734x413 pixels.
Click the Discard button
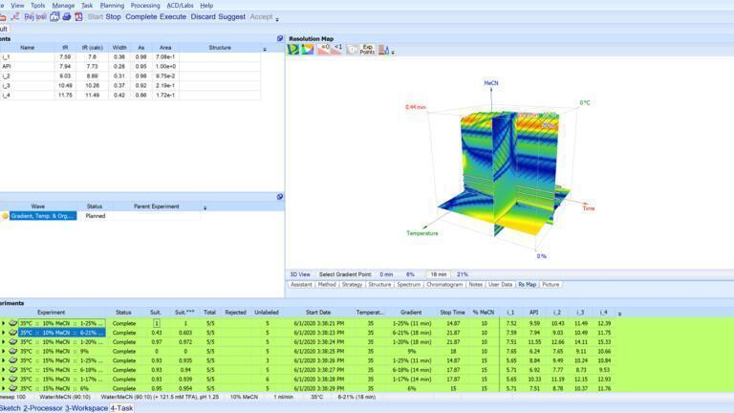point(204,17)
